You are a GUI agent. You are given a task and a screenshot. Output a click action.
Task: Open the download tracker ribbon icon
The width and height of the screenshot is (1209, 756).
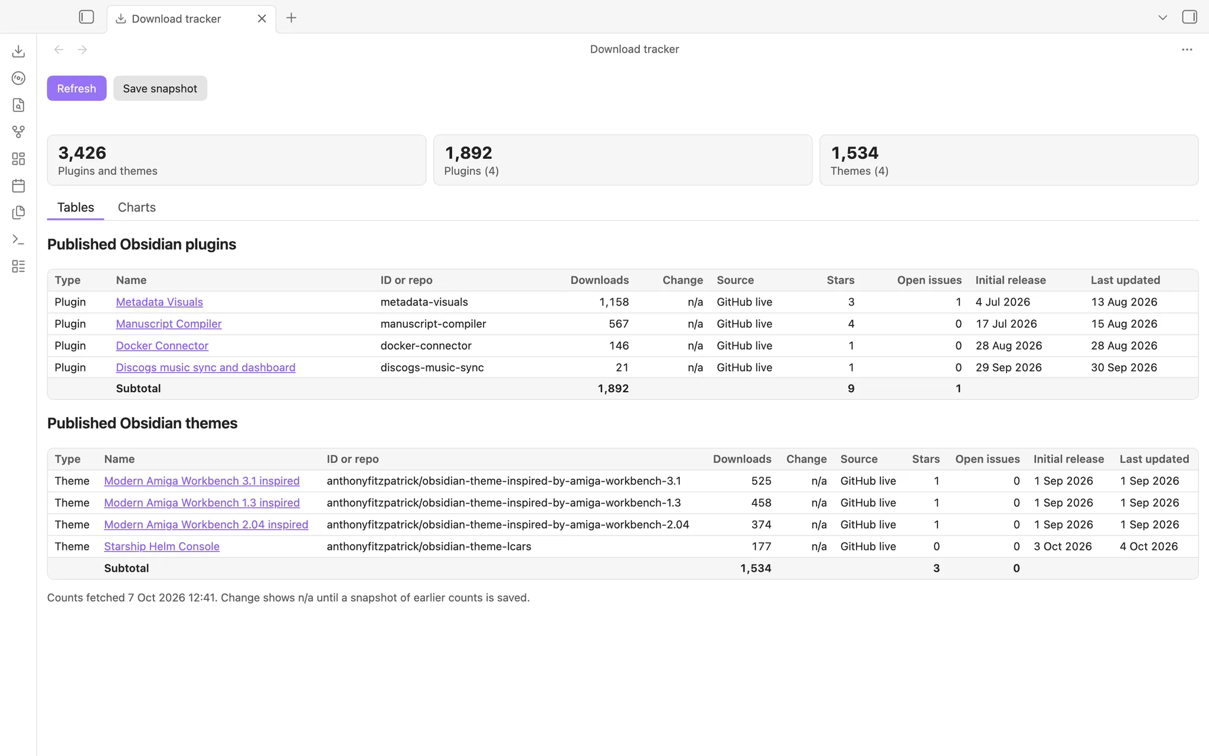(18, 51)
